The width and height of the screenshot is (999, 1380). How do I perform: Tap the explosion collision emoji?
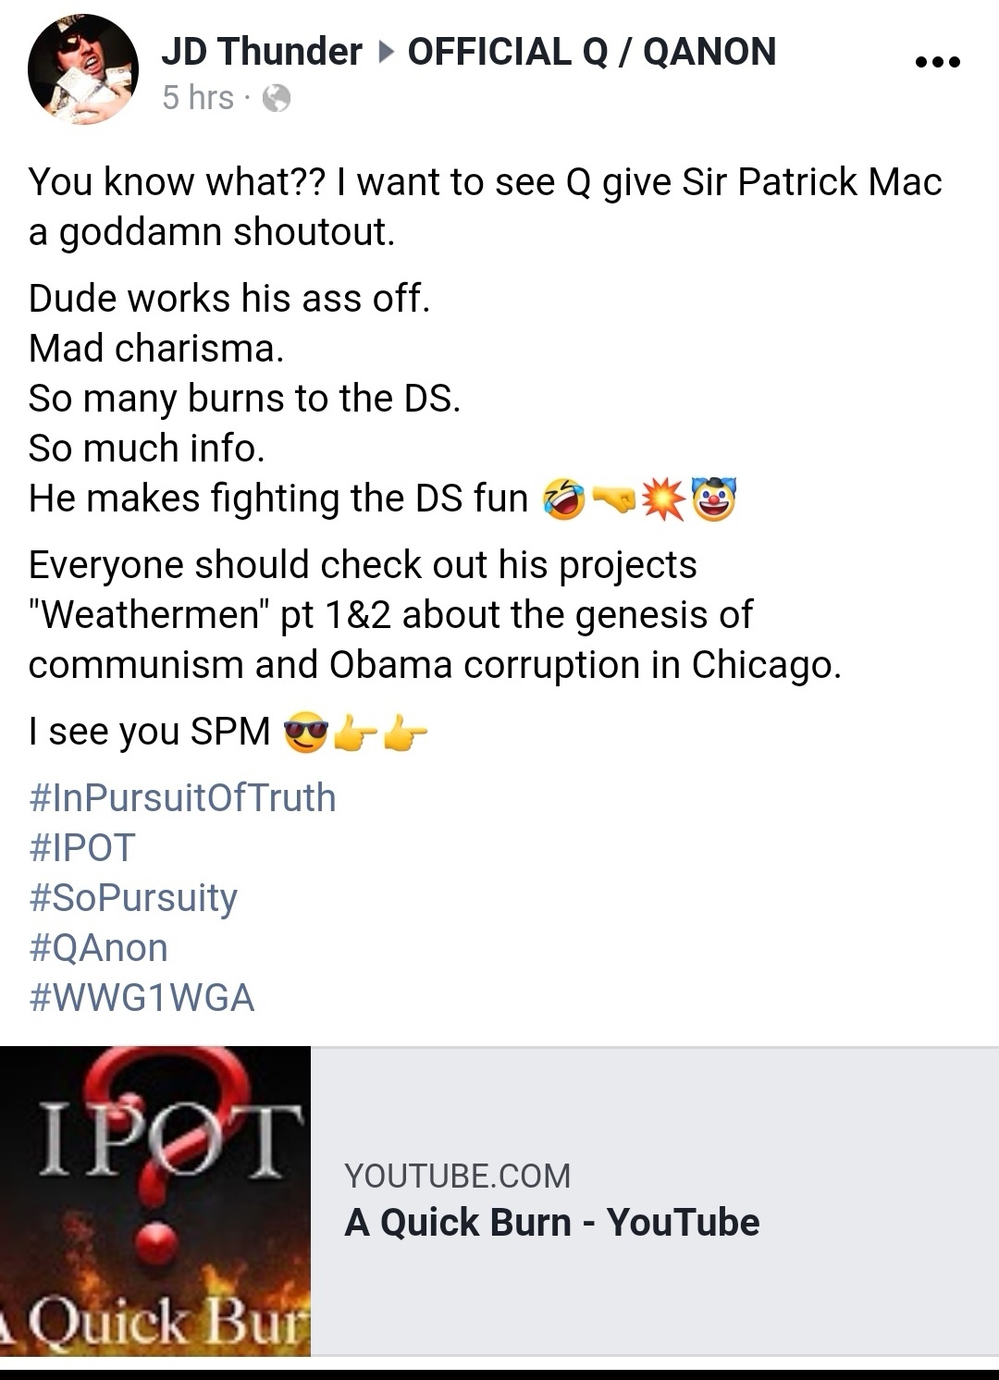pos(663,499)
